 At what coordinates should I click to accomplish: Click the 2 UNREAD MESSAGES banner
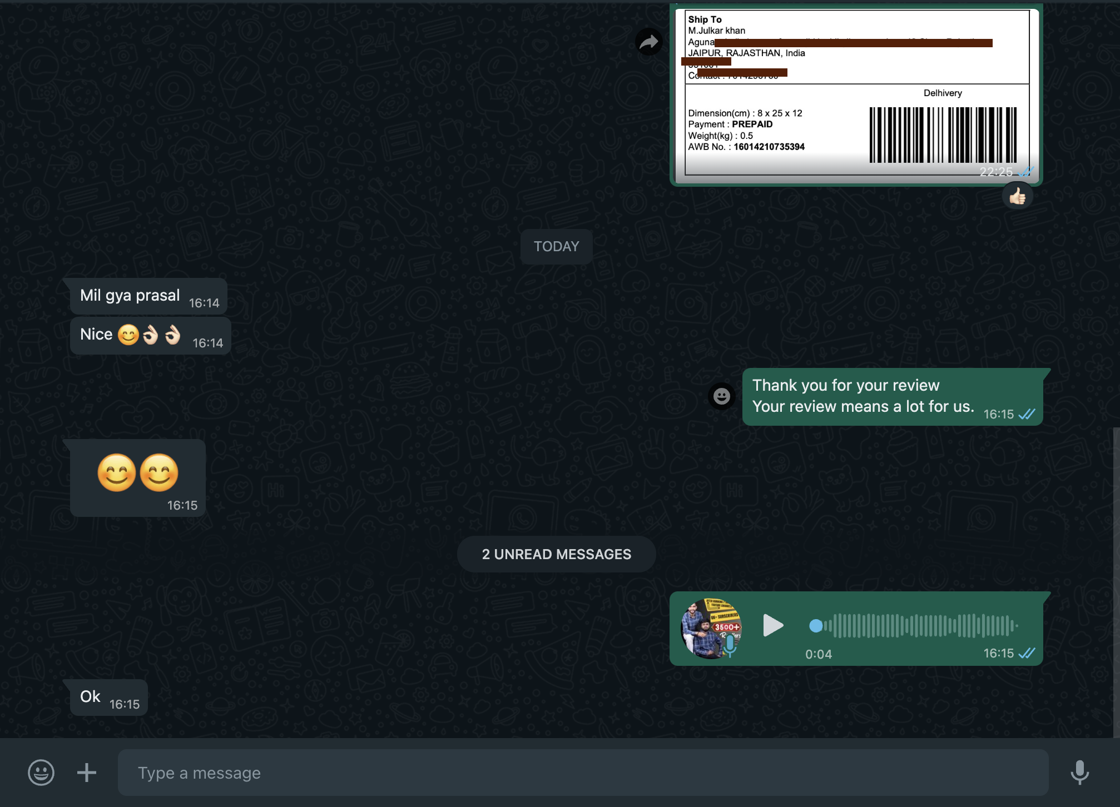click(x=556, y=554)
